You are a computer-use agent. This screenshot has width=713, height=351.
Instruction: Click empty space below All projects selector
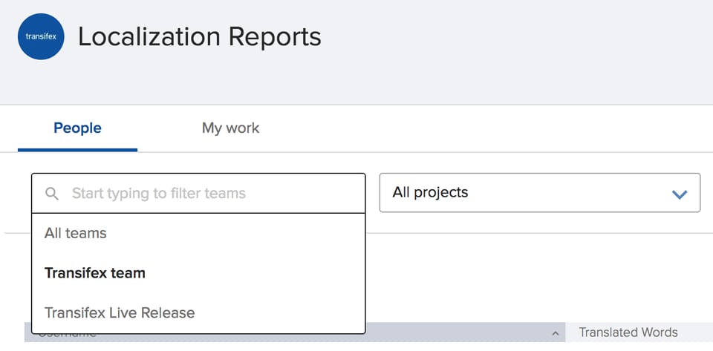tap(539, 275)
